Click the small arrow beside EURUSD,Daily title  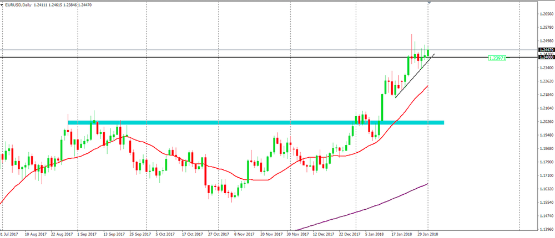point(2,5)
